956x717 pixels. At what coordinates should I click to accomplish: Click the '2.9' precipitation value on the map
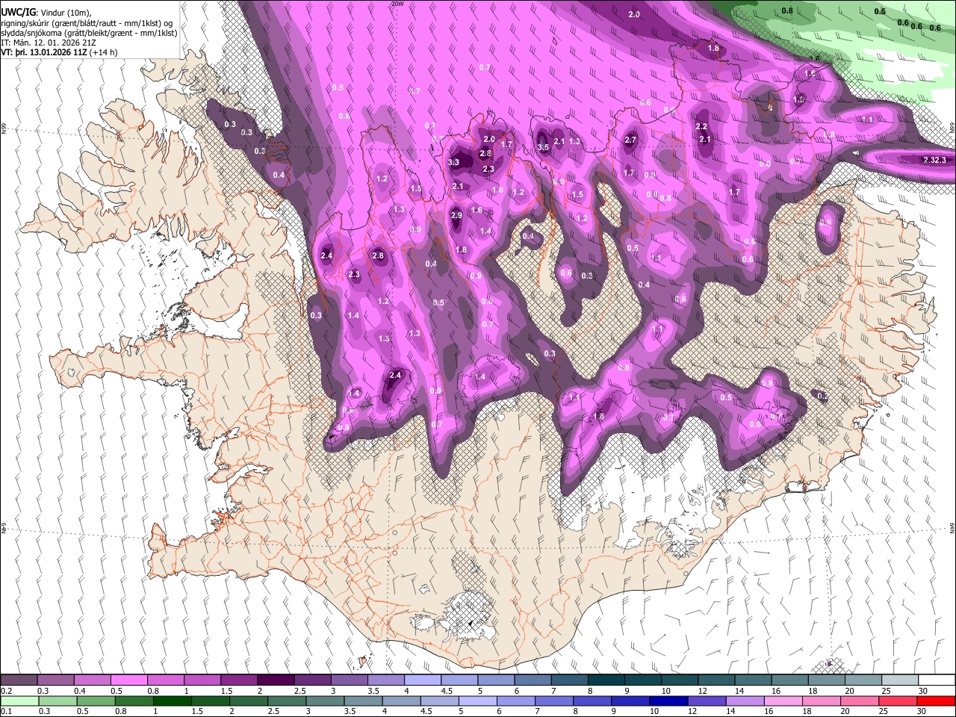click(x=456, y=215)
